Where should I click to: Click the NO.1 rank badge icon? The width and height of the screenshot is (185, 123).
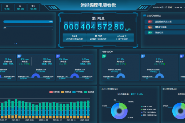[x=150, y=22]
